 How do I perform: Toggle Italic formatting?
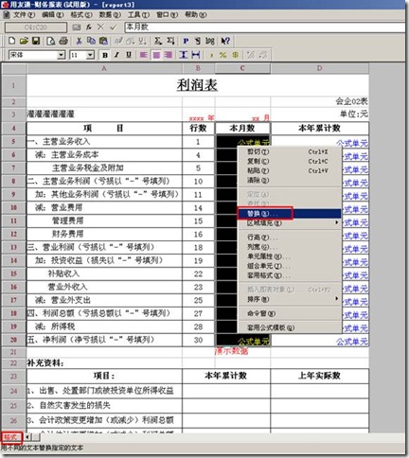[116, 55]
